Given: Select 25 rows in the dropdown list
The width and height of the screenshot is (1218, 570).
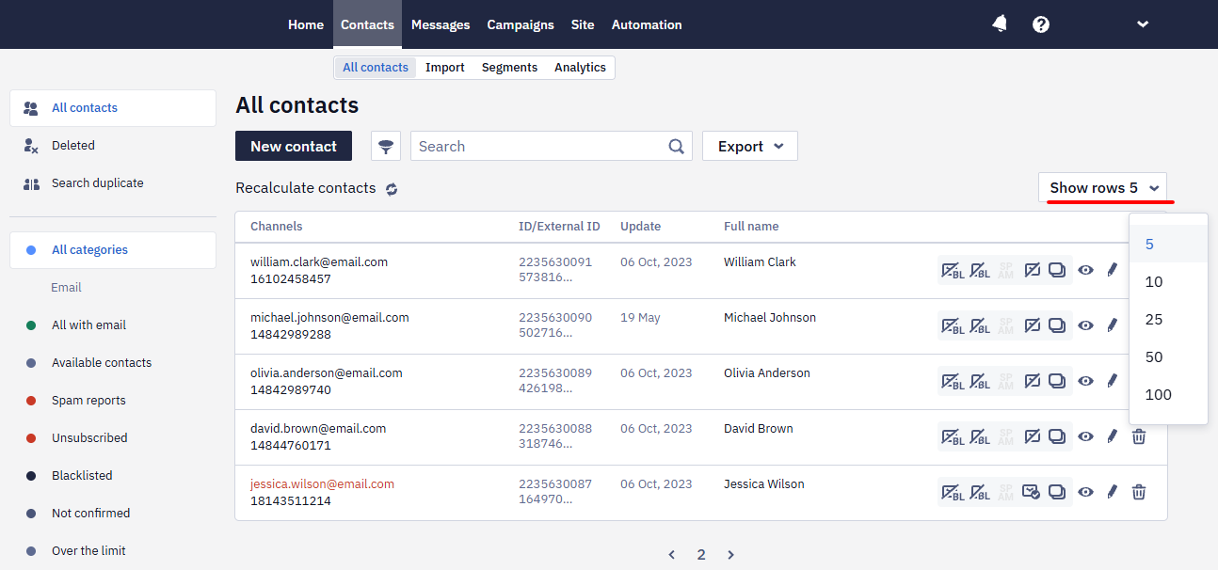Looking at the screenshot, I should (1168, 319).
